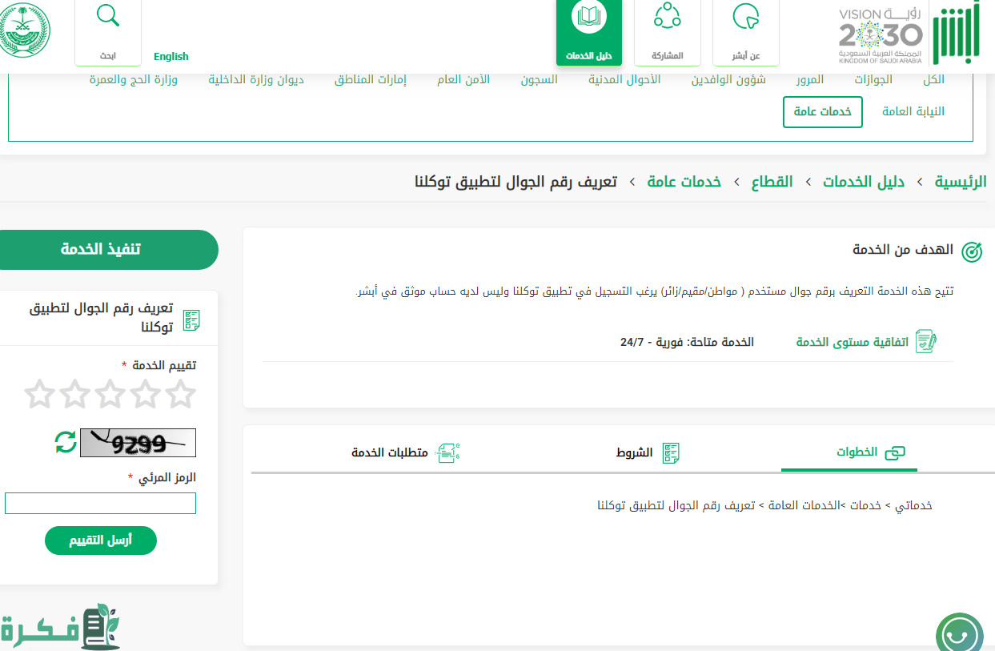The height and width of the screenshot is (651, 995).
Task: Open the About Absher cursor icon
Action: 745,18
